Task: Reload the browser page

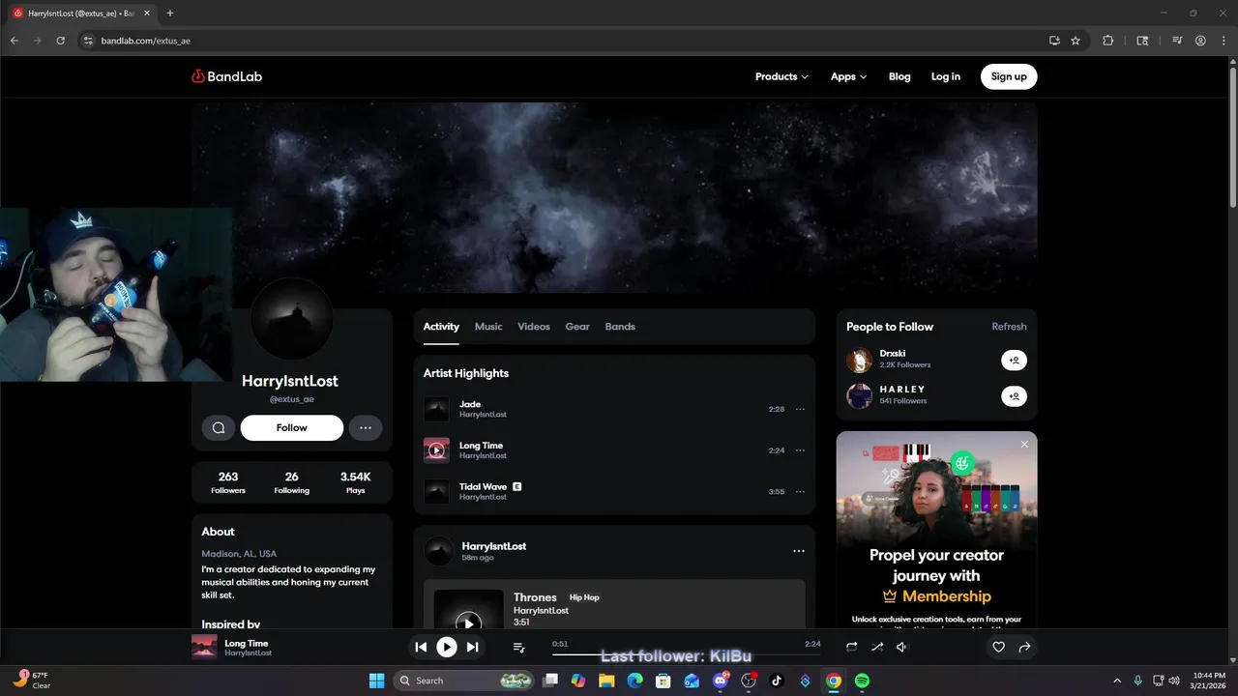Action: [x=60, y=41]
